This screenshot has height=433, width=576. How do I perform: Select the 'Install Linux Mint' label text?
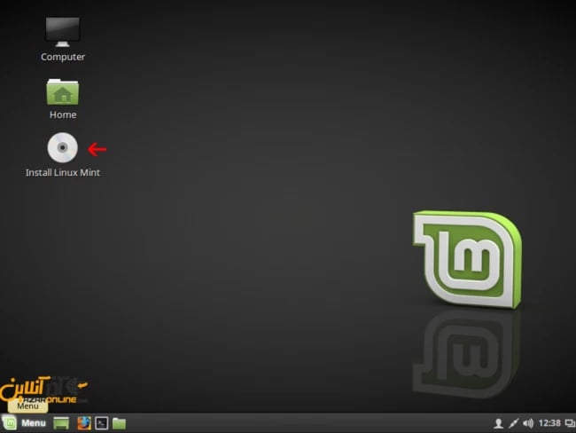[x=62, y=172]
